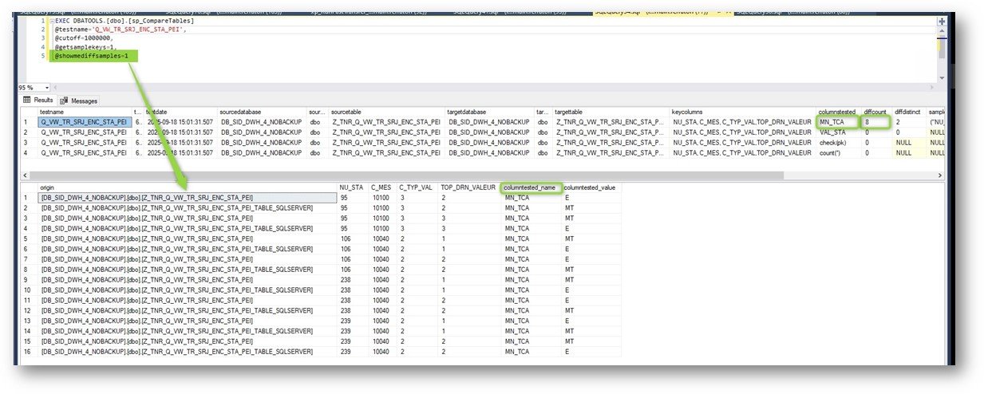984x394 pixels.
Task: Select the targettable column header
Action: coord(611,112)
